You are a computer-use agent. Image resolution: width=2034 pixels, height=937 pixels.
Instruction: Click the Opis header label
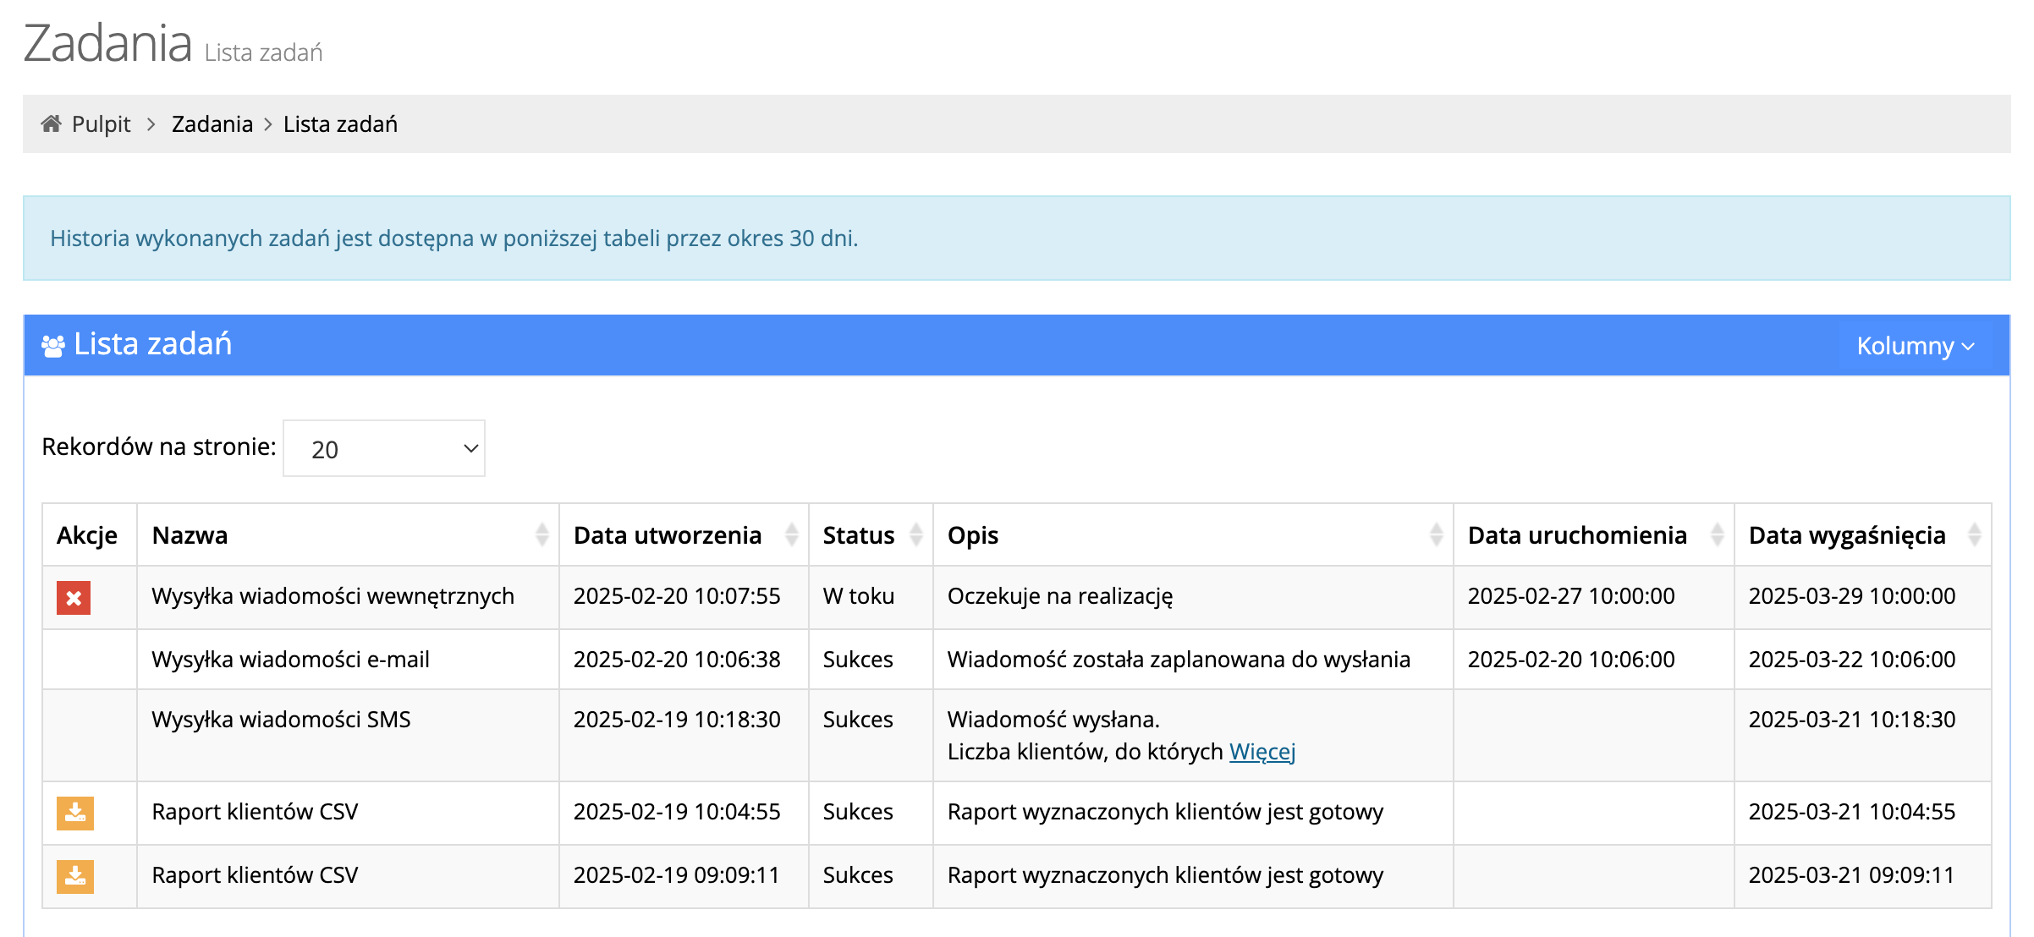pos(973,535)
